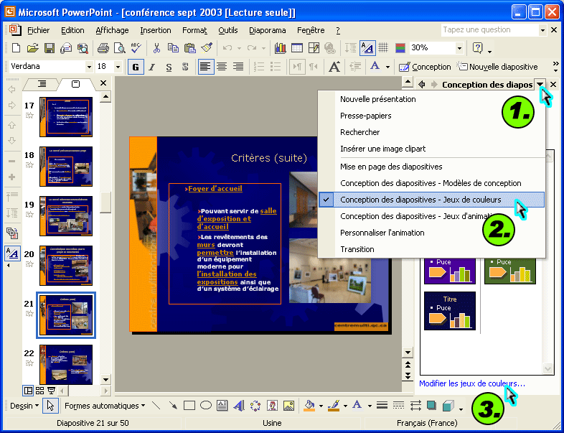Click the Paste clipboard icon
This screenshot has width=564, height=433.
(189, 48)
